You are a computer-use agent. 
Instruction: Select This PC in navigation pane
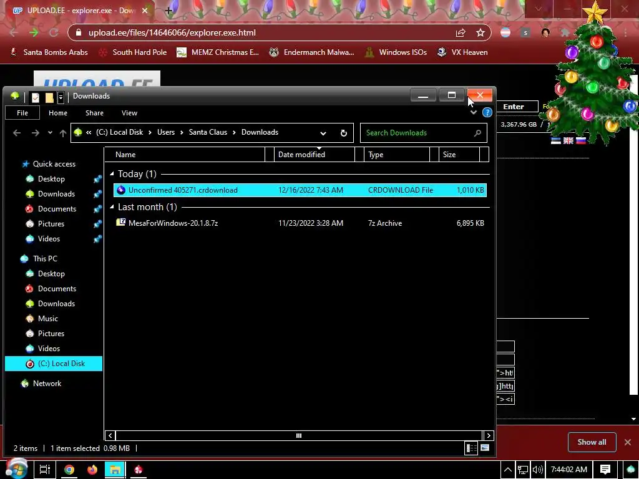[x=45, y=259]
